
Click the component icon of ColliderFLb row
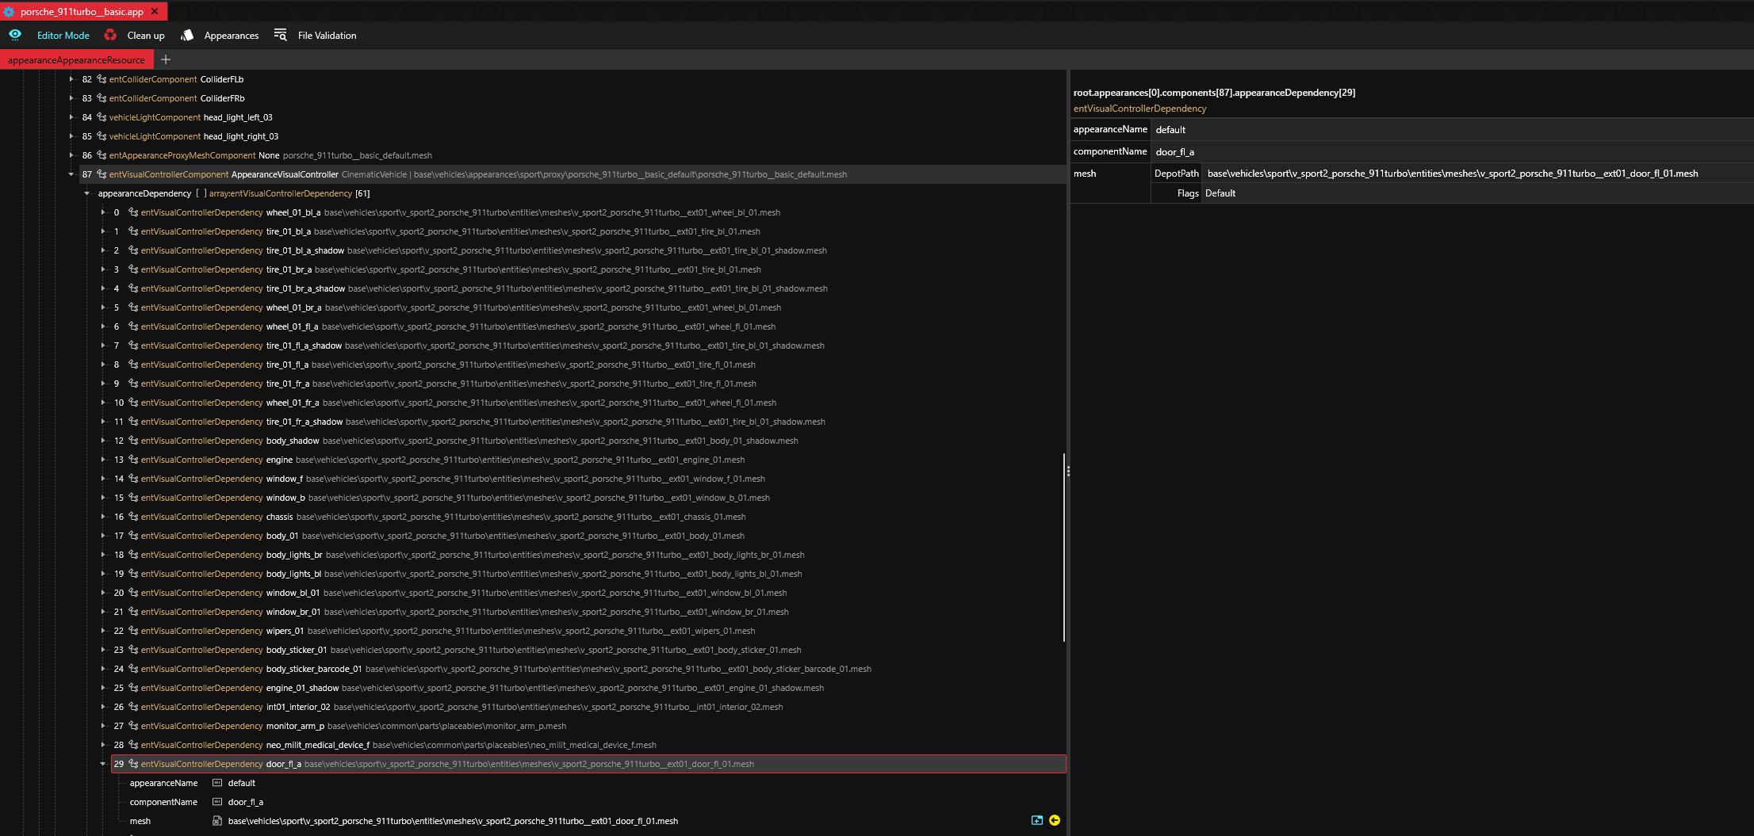101,79
